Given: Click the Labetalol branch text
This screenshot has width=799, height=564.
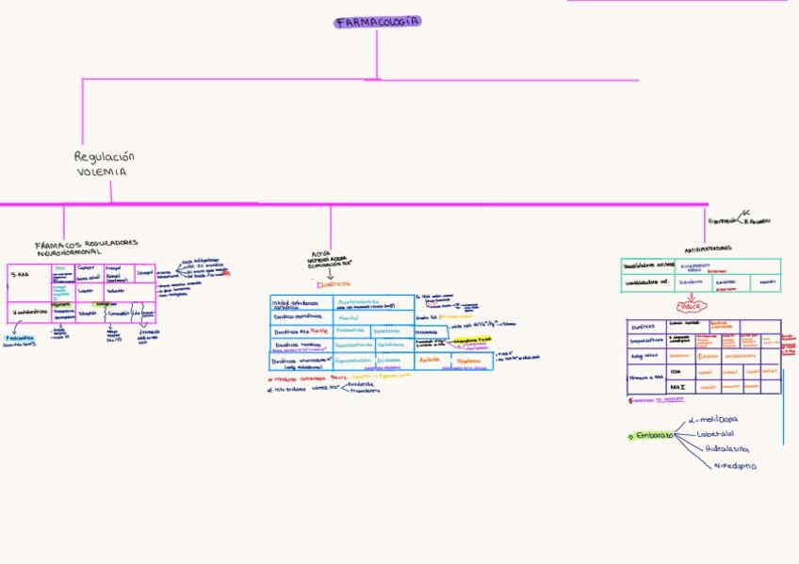Looking at the screenshot, I should pos(715,434).
